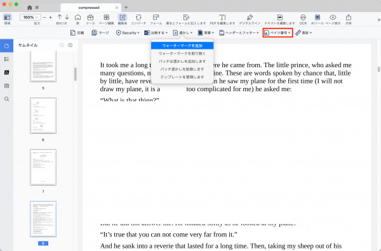This screenshot has height=251, width=381.
Task: Select the edit PDF text cursor icon
Action: (222, 18)
